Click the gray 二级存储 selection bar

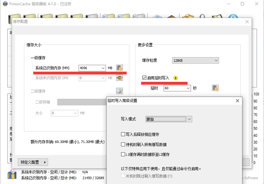(82, 102)
